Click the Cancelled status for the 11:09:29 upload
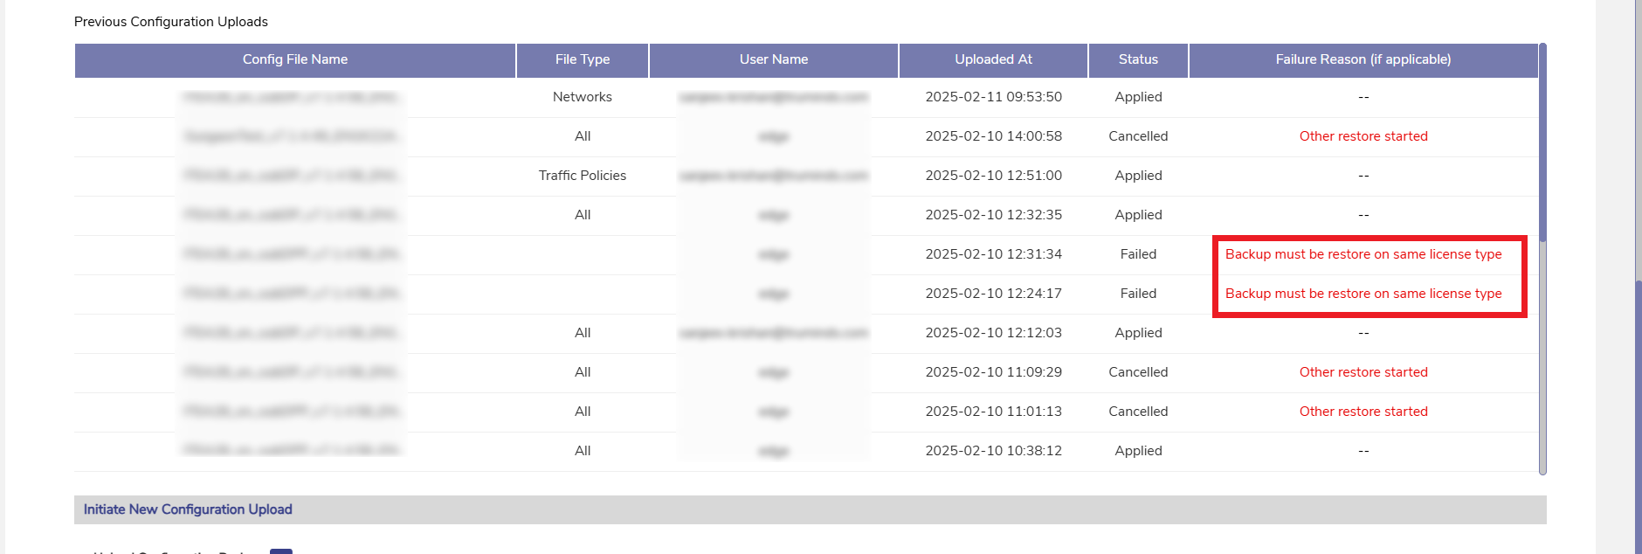Viewport: 1642px width, 554px height. [x=1138, y=372]
